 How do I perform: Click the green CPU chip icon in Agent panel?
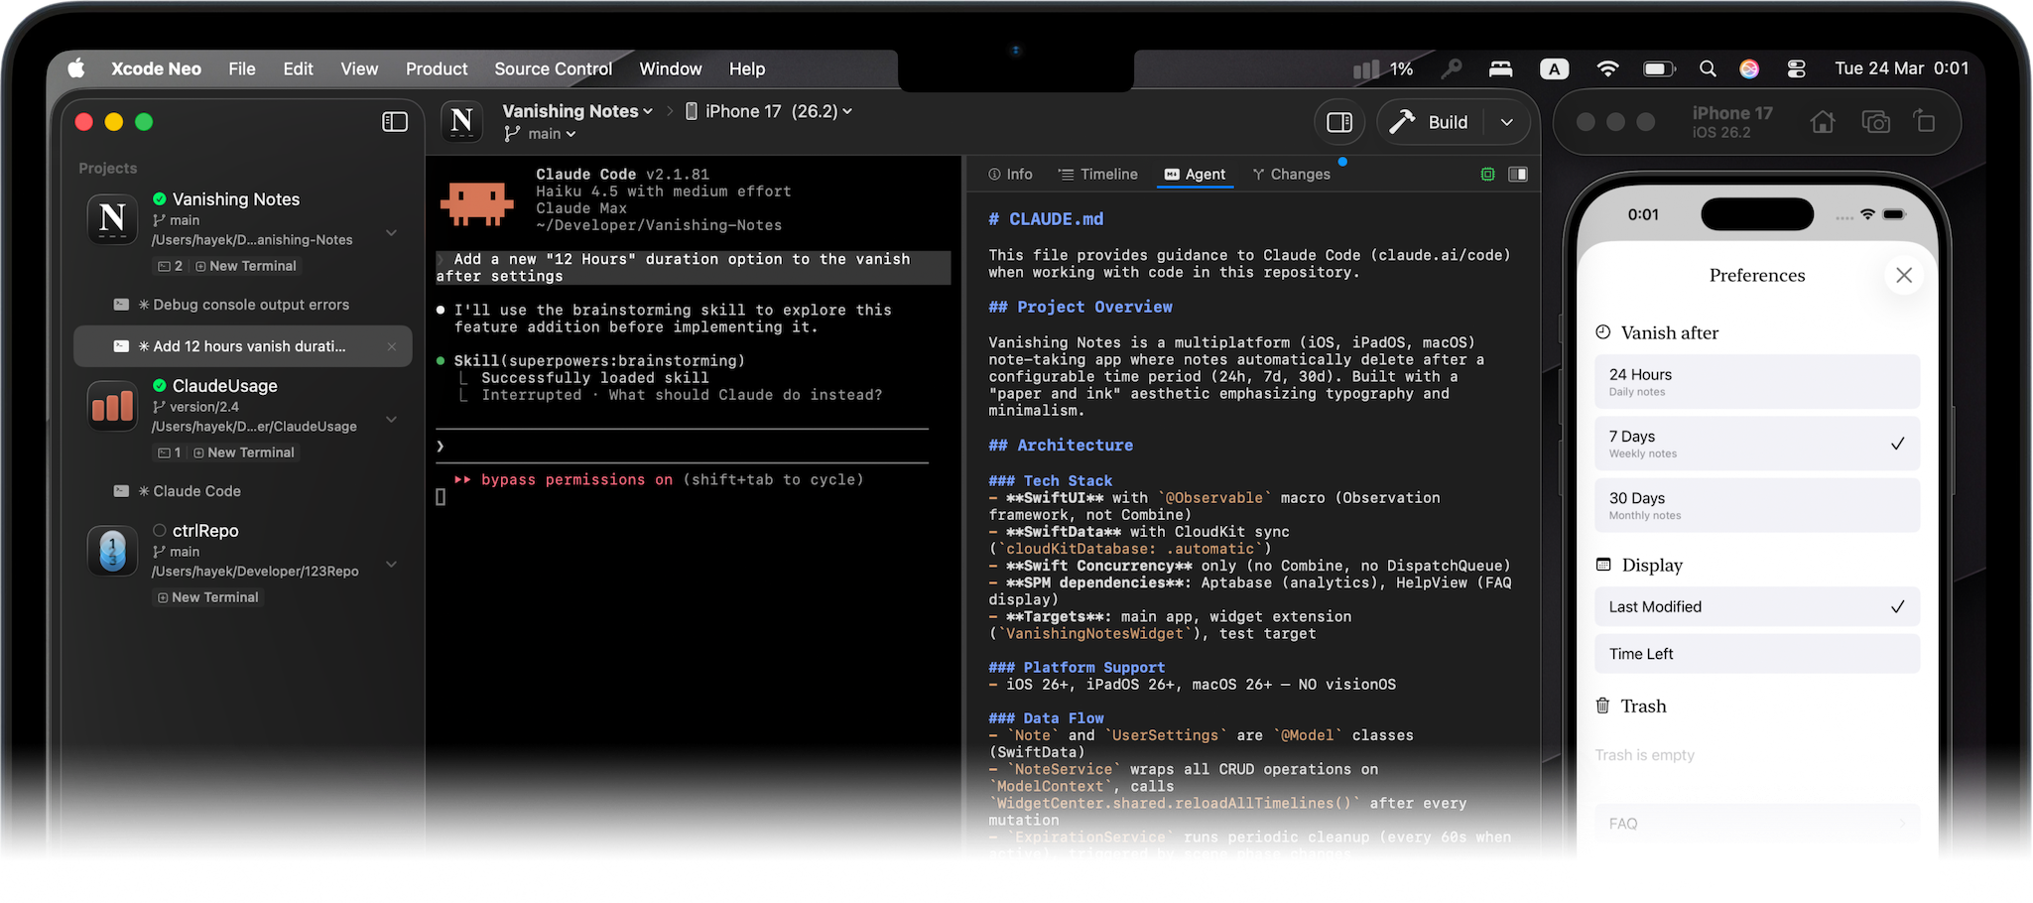[x=1487, y=174]
